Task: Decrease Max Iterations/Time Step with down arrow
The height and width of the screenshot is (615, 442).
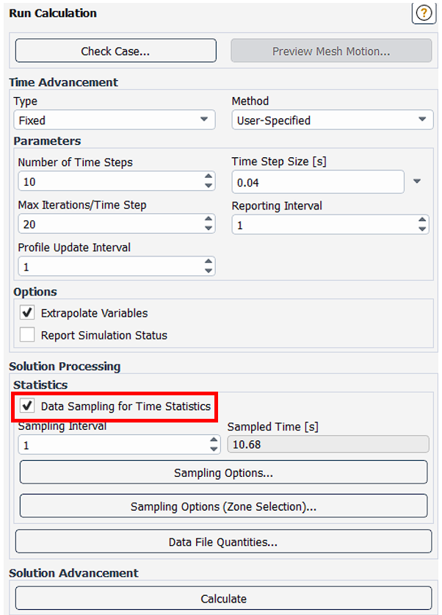Action: 209,229
